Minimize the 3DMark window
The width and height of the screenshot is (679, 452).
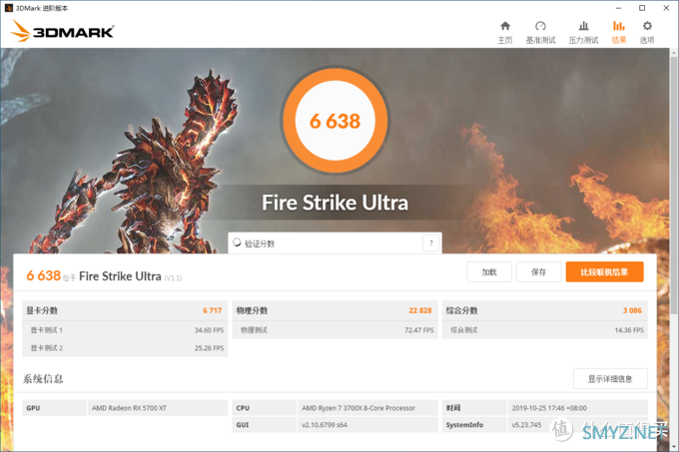[618, 8]
